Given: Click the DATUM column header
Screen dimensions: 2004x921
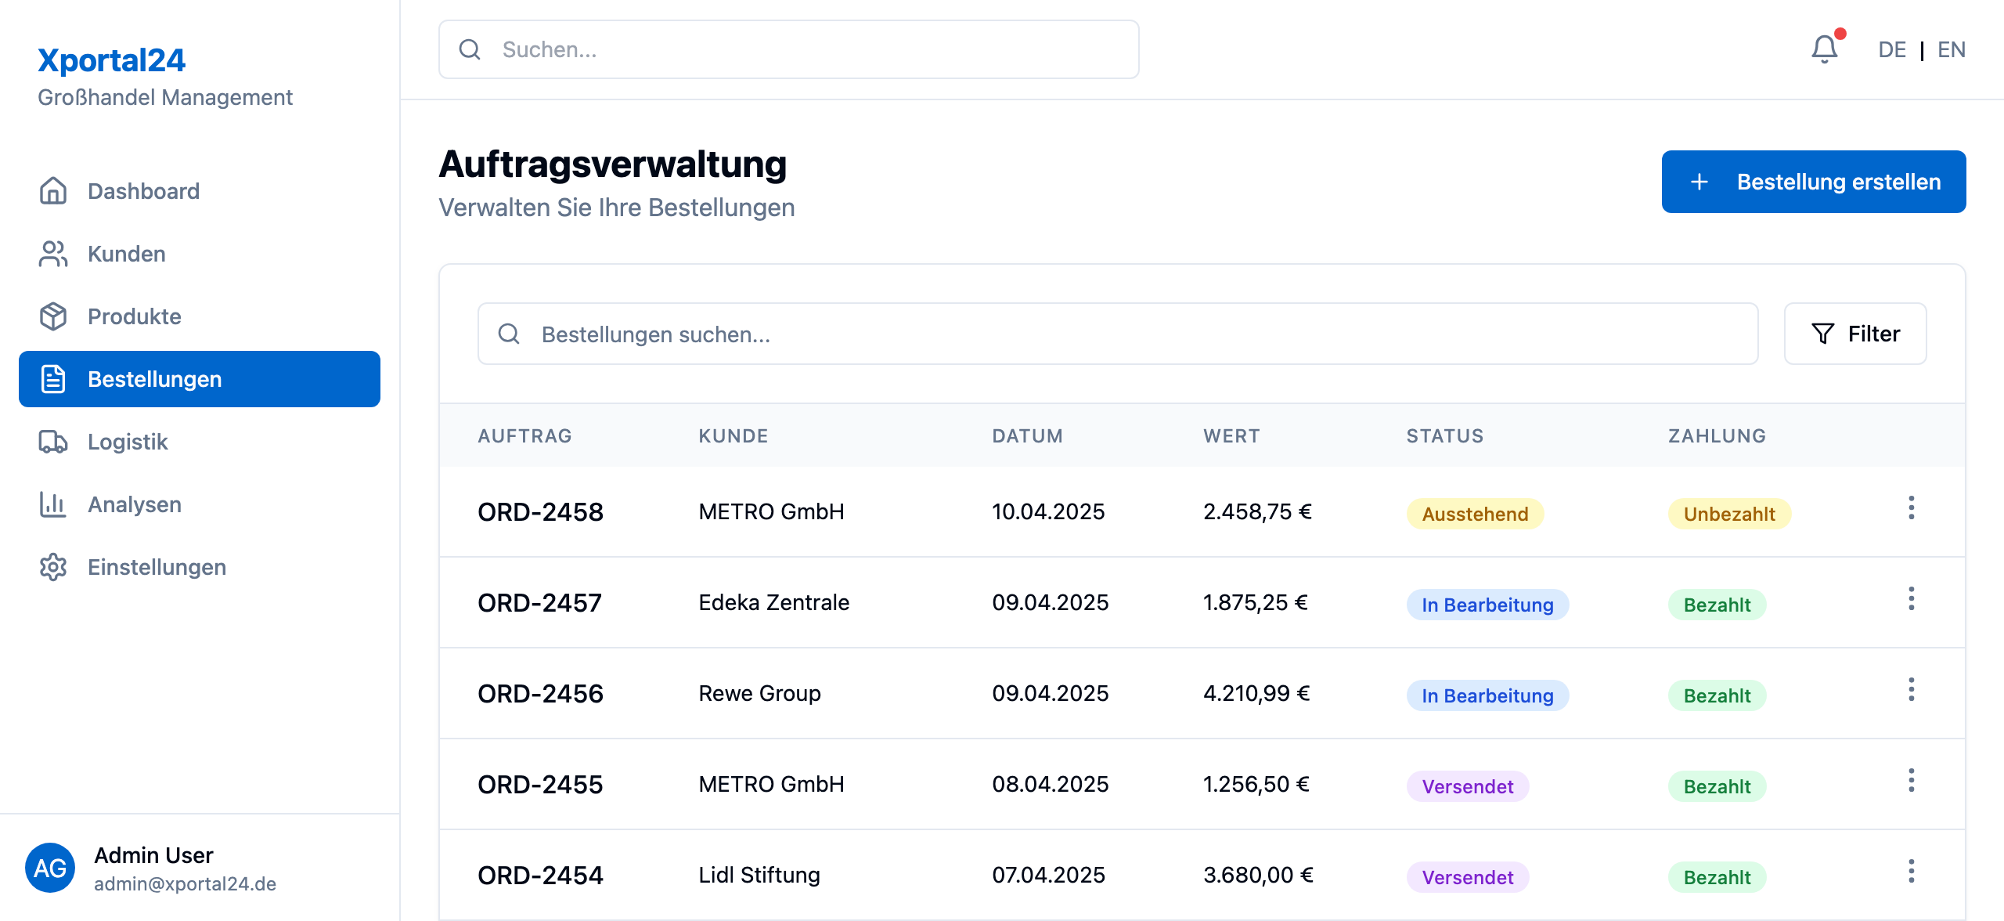Looking at the screenshot, I should click(x=1028, y=436).
